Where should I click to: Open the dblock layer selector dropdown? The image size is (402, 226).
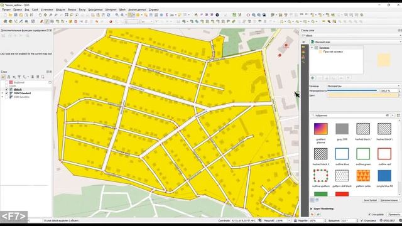point(352,36)
